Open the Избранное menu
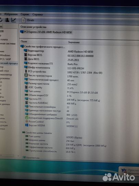Screen dimensions: 139x186 [11, 14]
